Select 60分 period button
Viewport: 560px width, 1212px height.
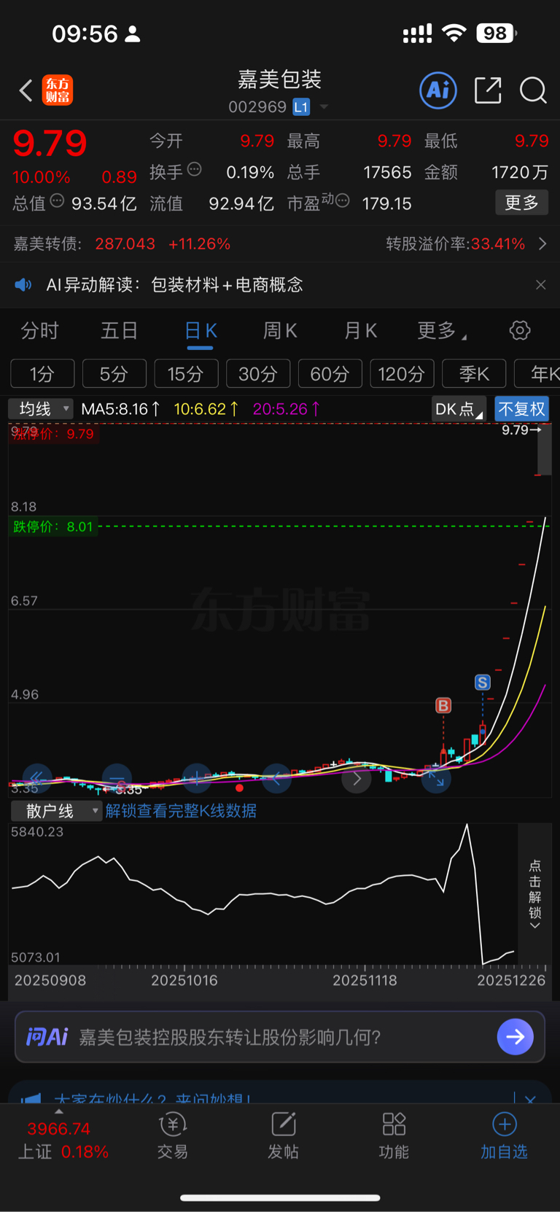pos(330,374)
